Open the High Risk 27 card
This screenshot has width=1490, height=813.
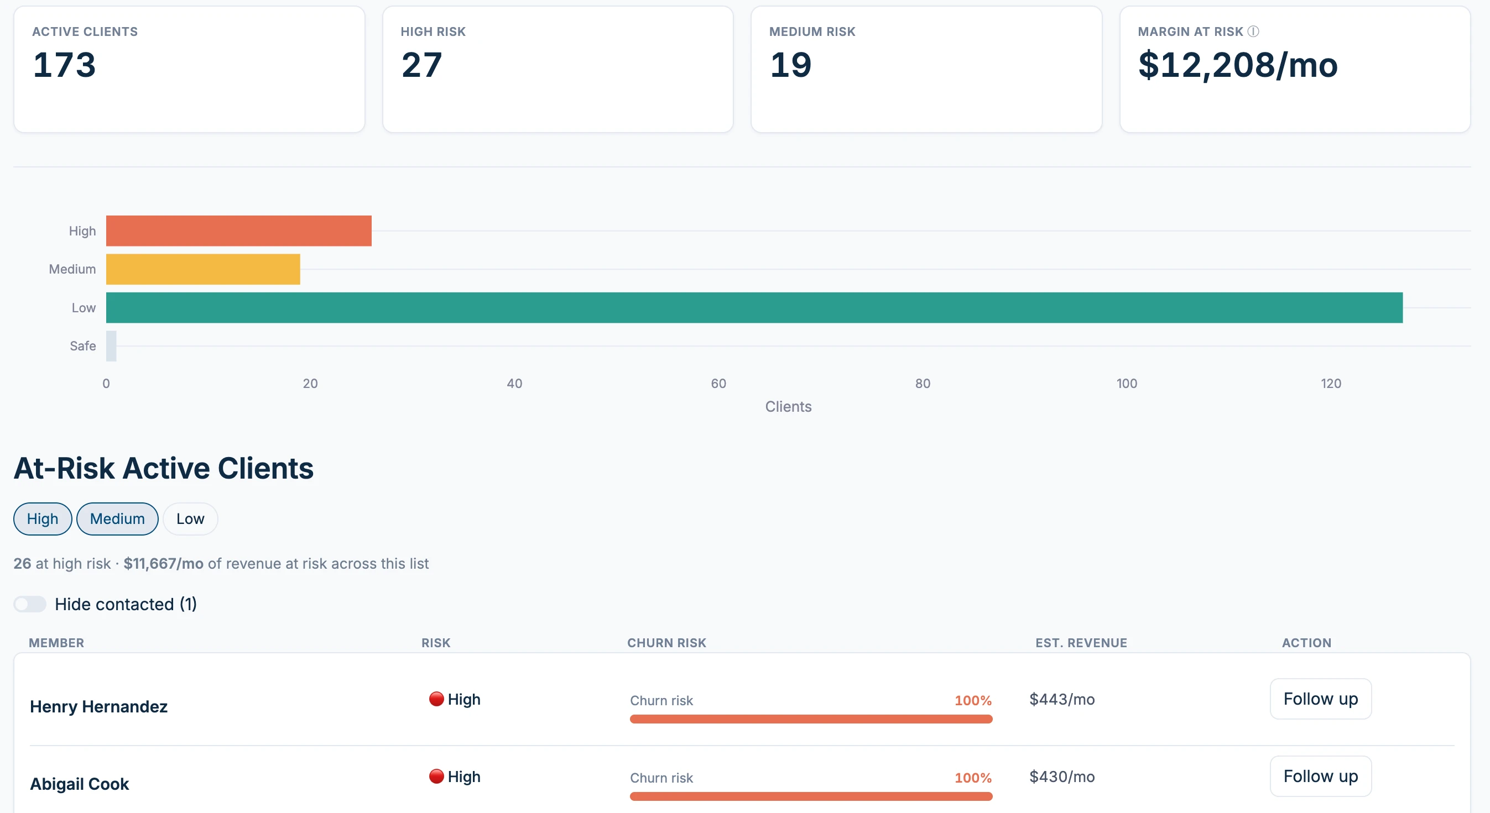pos(558,69)
